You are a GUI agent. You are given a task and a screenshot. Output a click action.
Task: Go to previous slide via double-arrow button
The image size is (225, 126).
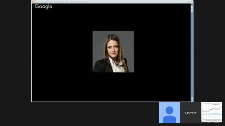pos(192,98)
